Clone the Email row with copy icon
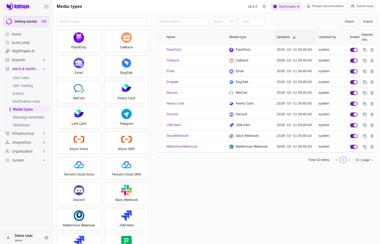This screenshot has height=244, width=380. tap(365, 71)
